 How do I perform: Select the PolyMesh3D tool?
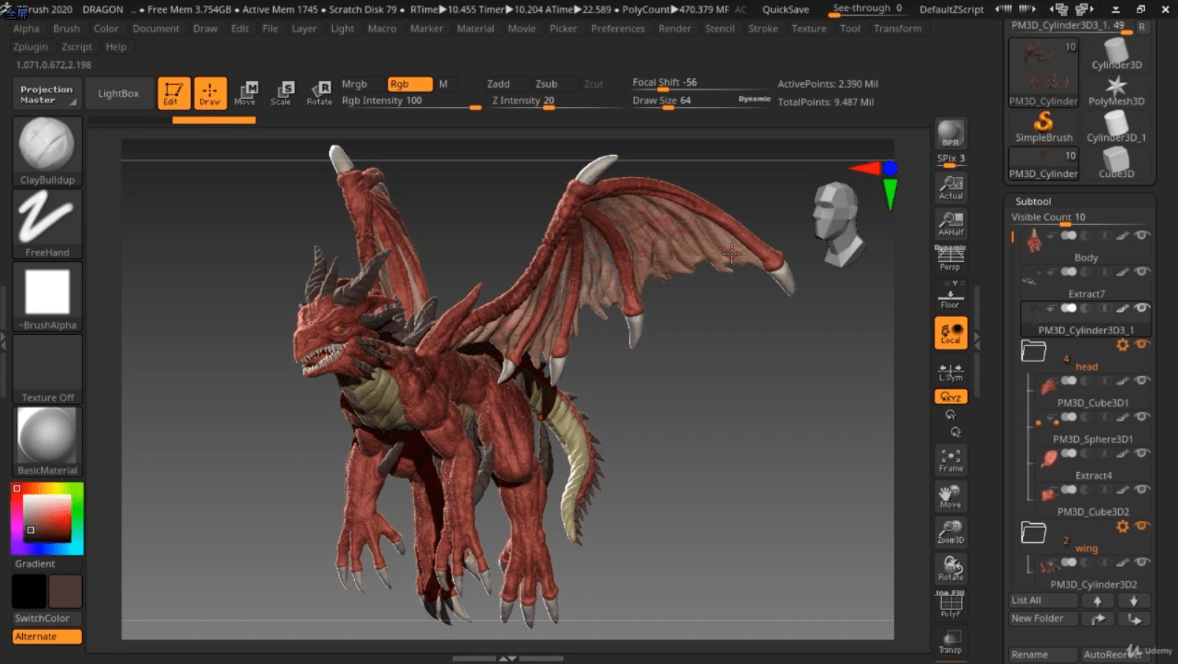click(x=1116, y=90)
